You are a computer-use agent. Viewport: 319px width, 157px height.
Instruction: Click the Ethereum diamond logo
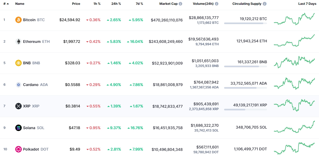(x=18, y=42)
